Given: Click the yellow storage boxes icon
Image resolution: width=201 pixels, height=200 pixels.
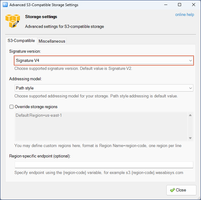Looking at the screenshot, I should [x=13, y=21].
